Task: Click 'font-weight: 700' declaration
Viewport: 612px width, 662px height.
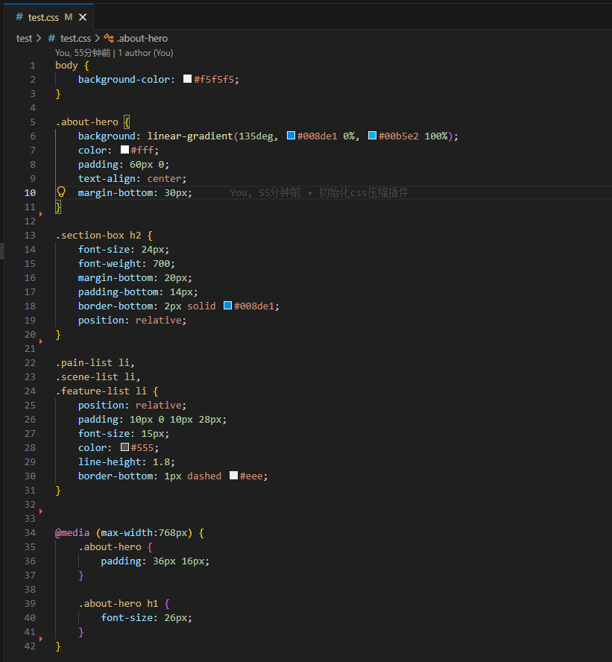Action: pos(126,263)
